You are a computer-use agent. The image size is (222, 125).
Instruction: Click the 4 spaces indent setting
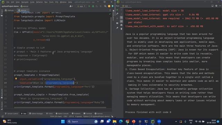tap(78, 117)
